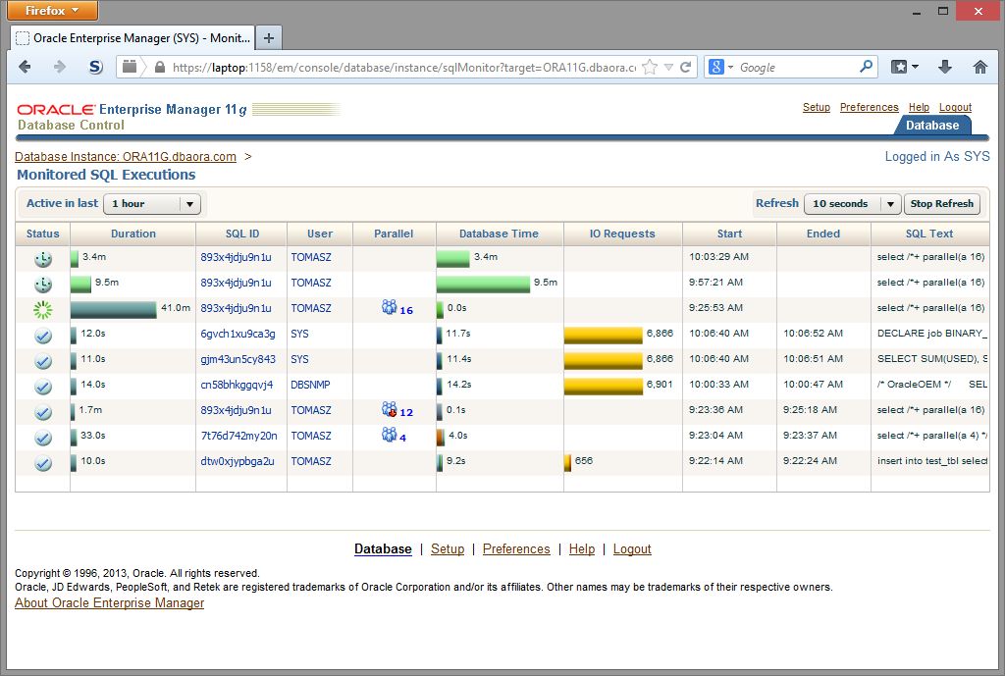Click the parallel servers icon showing 12
1005x676 pixels.
(389, 409)
